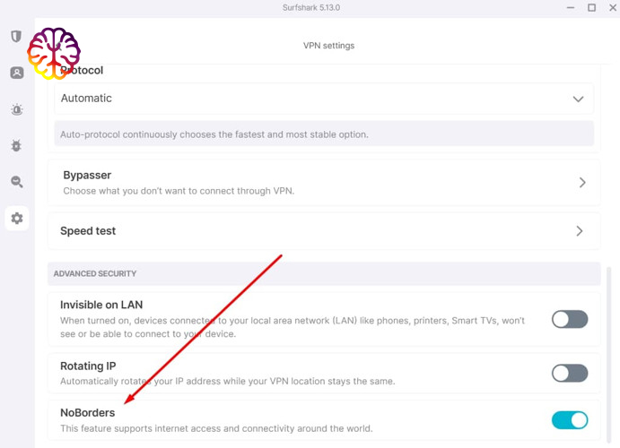Turn on the Rotating IP switch
Viewport: 620px width, 448px height.
(569, 373)
